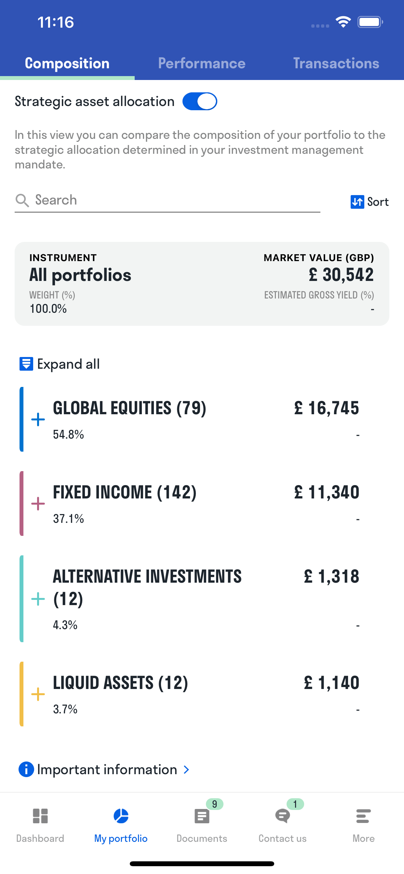Tap the My portfolio pie icon
Image resolution: width=404 pixels, height=874 pixels.
[x=121, y=816]
